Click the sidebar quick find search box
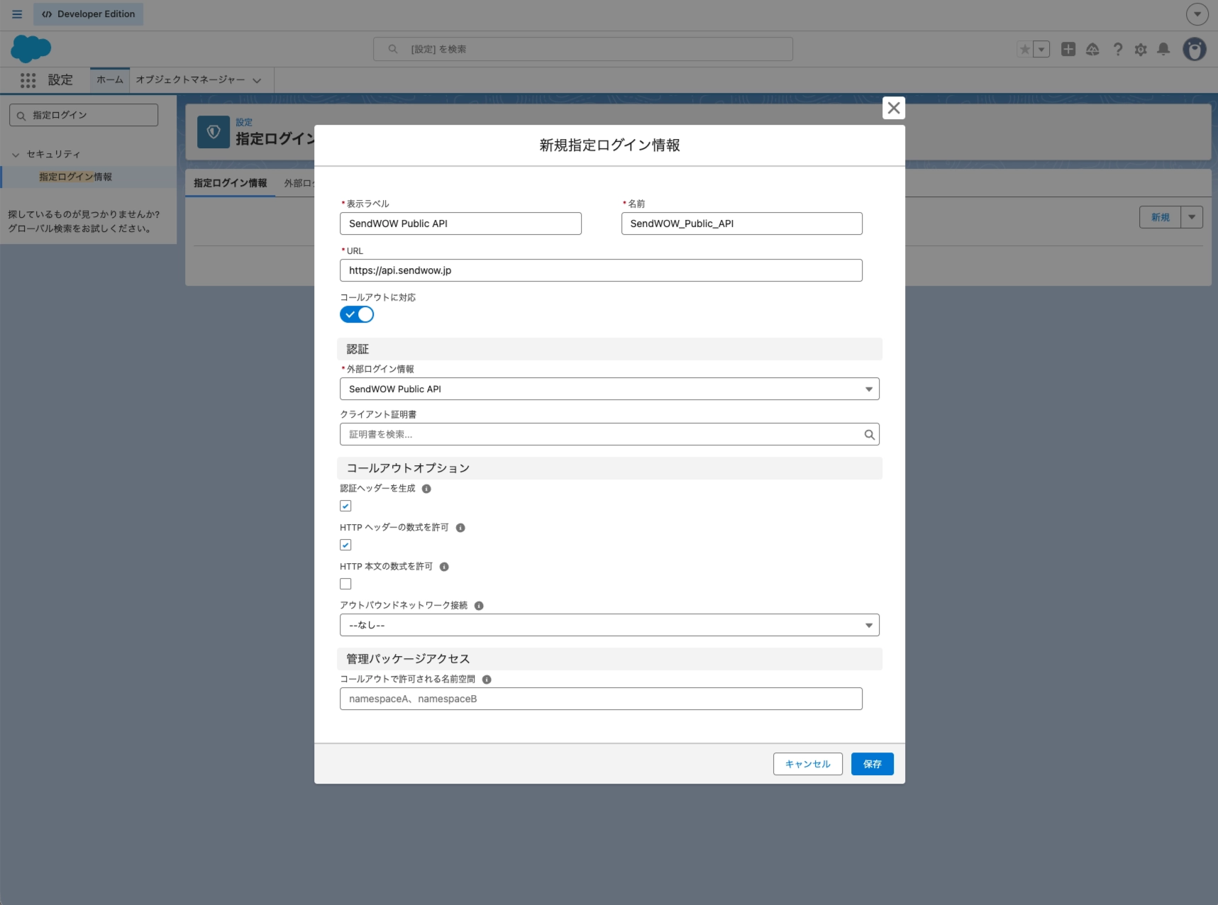This screenshot has width=1218, height=905. (84, 115)
